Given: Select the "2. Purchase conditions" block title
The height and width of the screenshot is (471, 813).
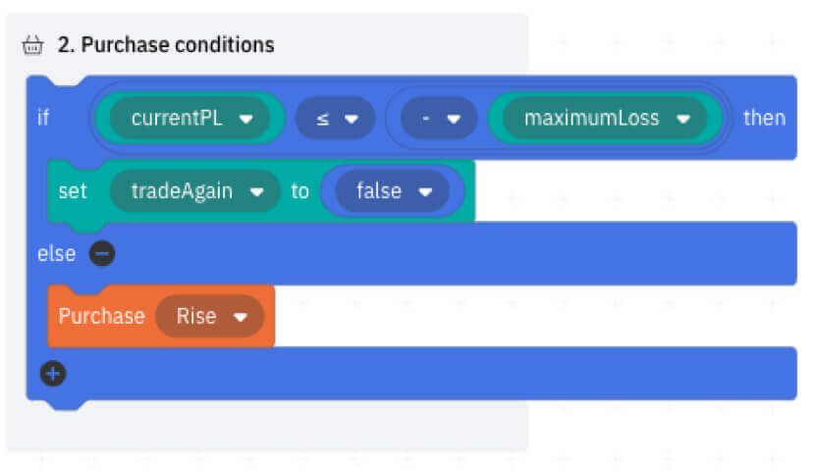Looking at the screenshot, I should click(166, 45).
